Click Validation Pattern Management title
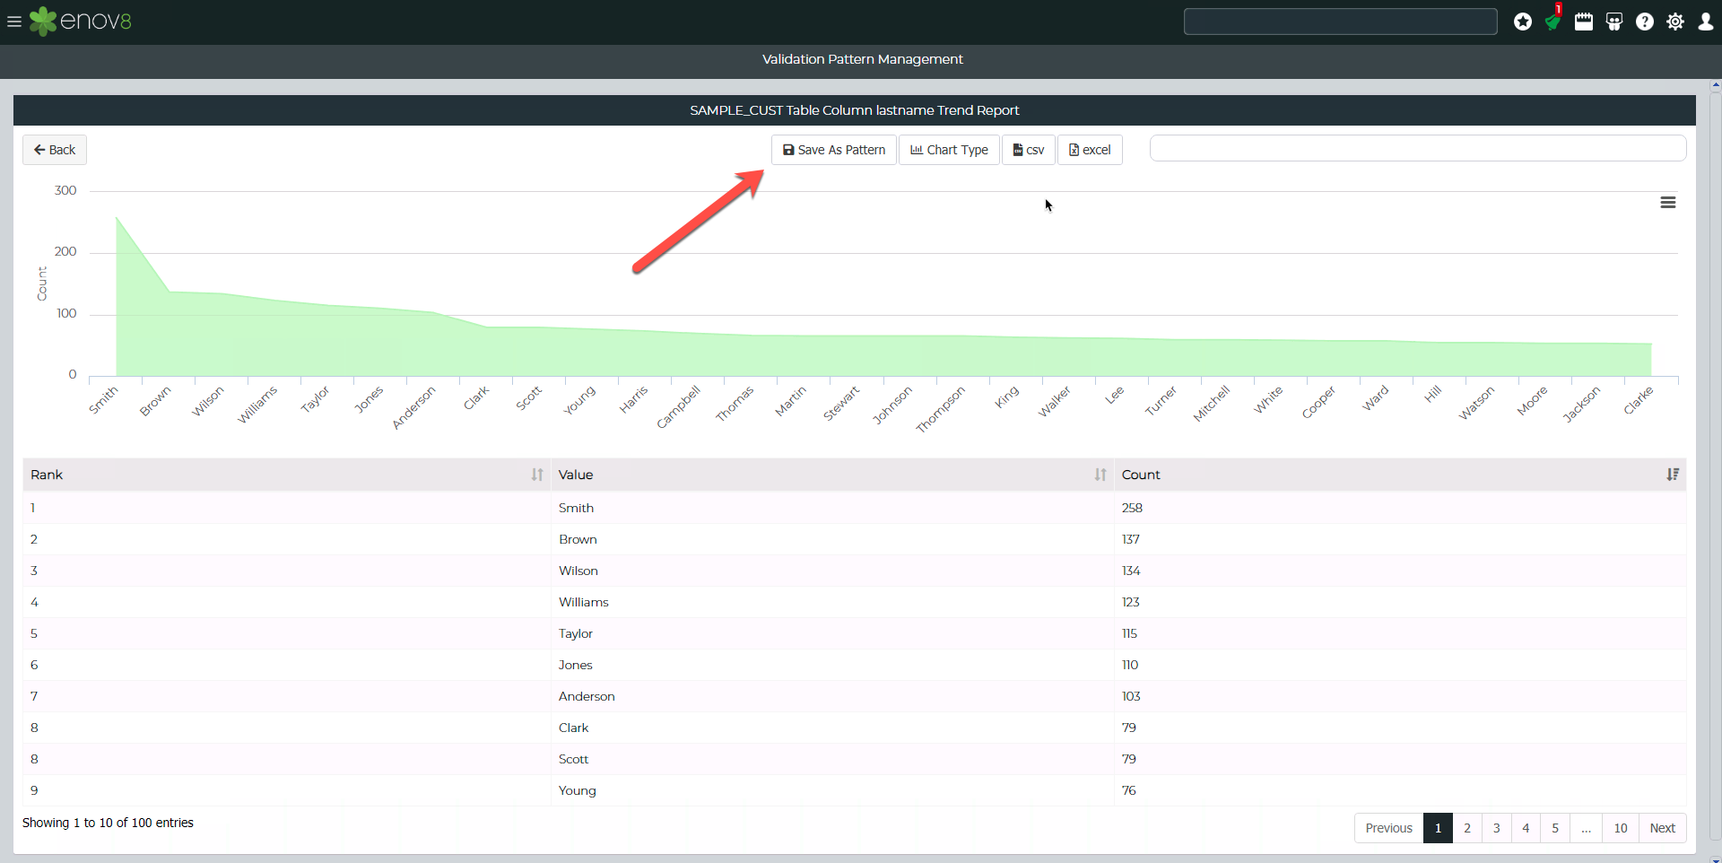Screen dimensions: 1722x863 click(x=863, y=59)
